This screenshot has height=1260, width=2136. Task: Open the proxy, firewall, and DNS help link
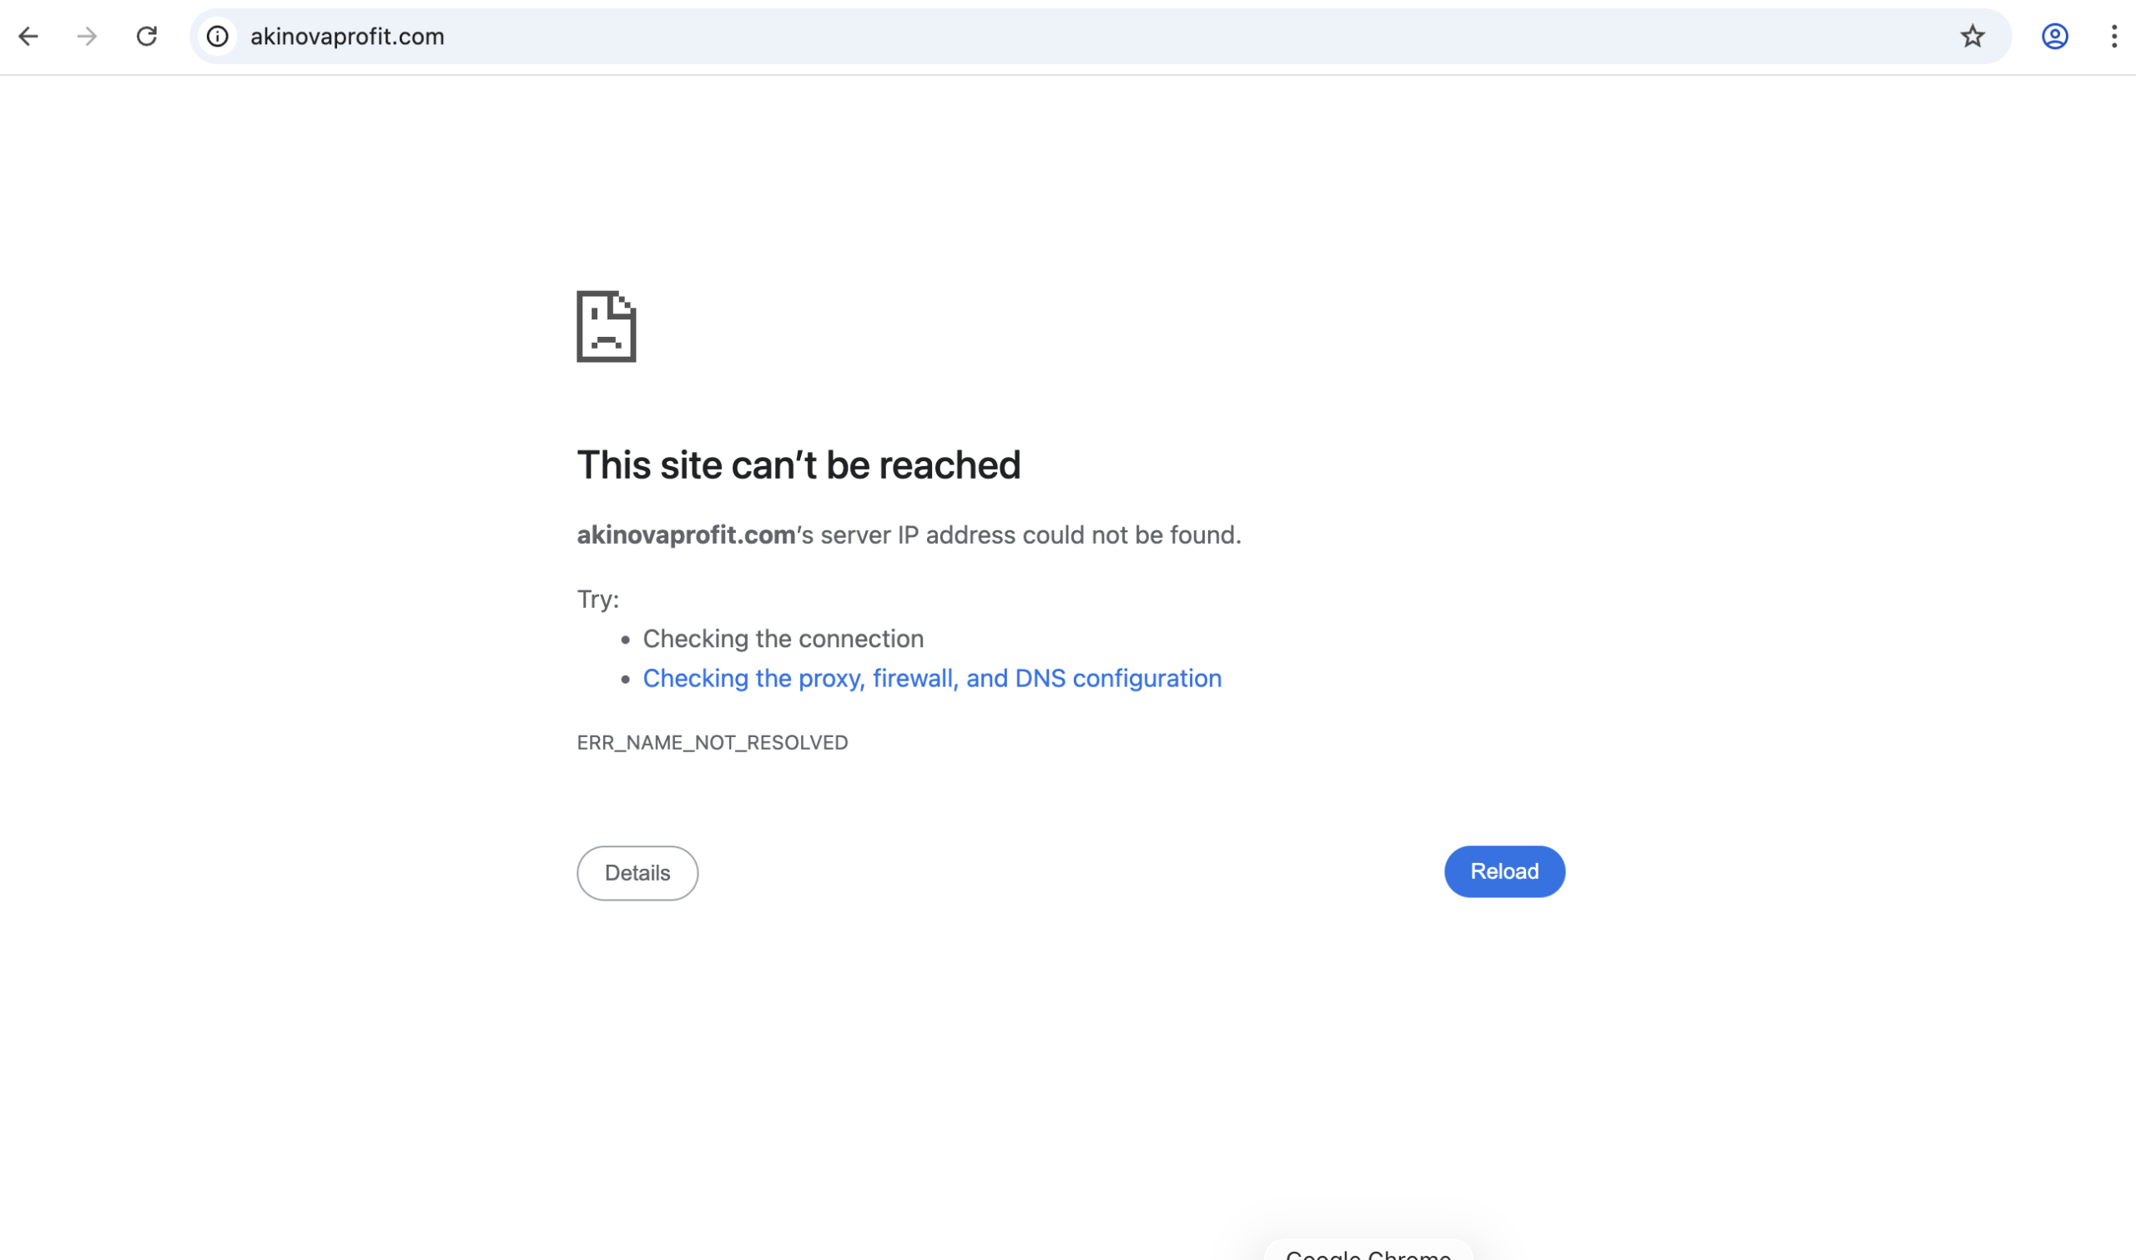[x=932, y=678]
